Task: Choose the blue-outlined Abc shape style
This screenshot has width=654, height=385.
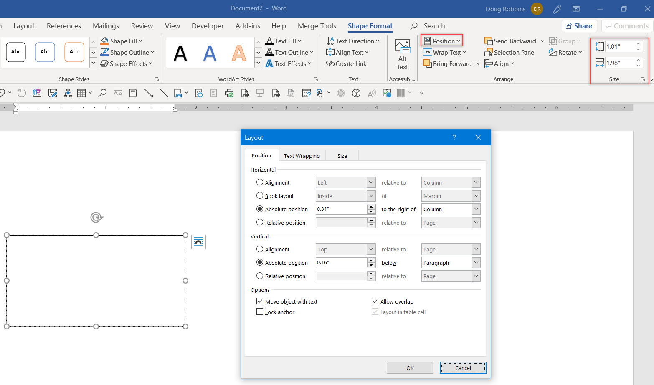Action: (45, 52)
